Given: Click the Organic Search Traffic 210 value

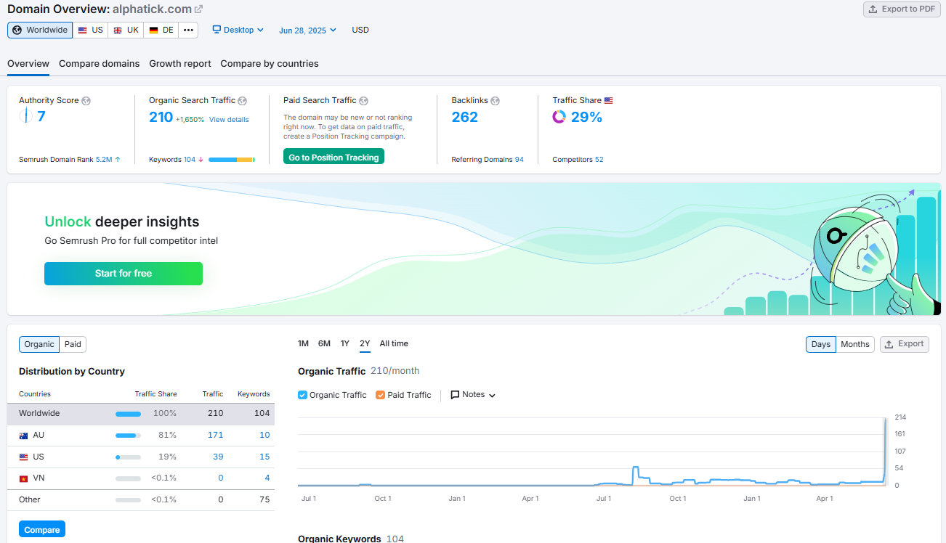Looking at the screenshot, I should click(x=161, y=117).
